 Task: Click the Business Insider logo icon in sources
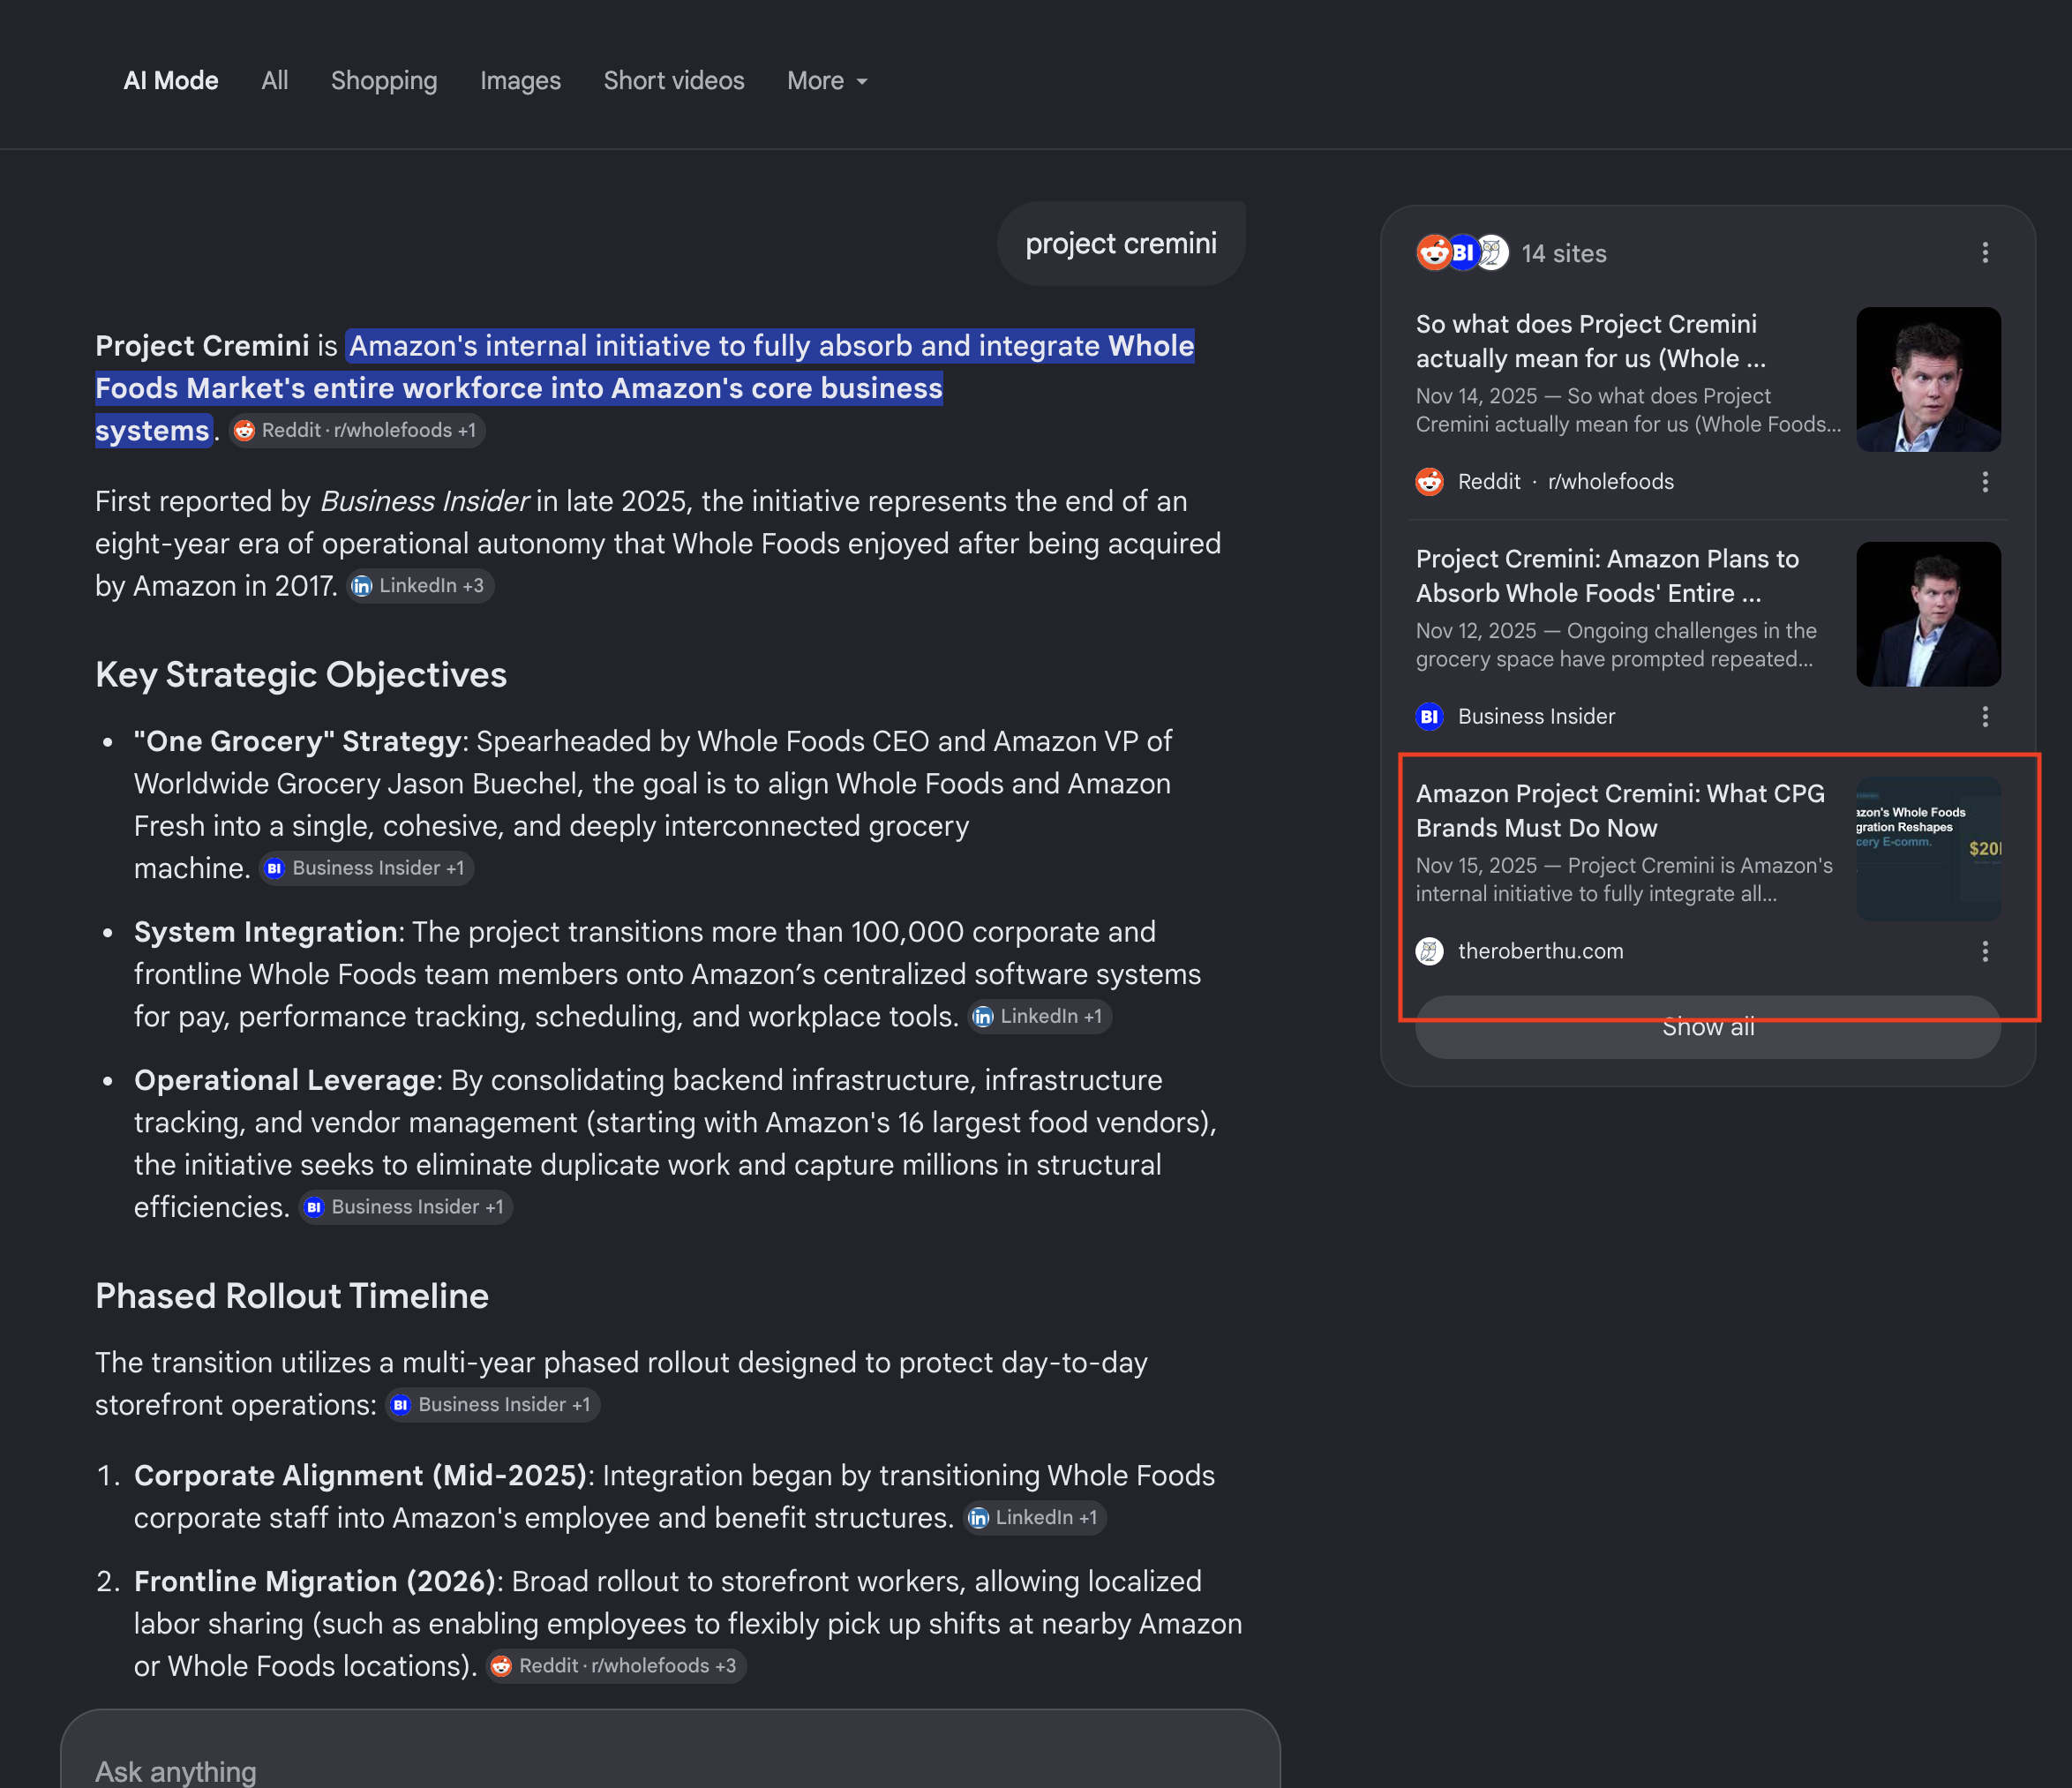(1429, 717)
